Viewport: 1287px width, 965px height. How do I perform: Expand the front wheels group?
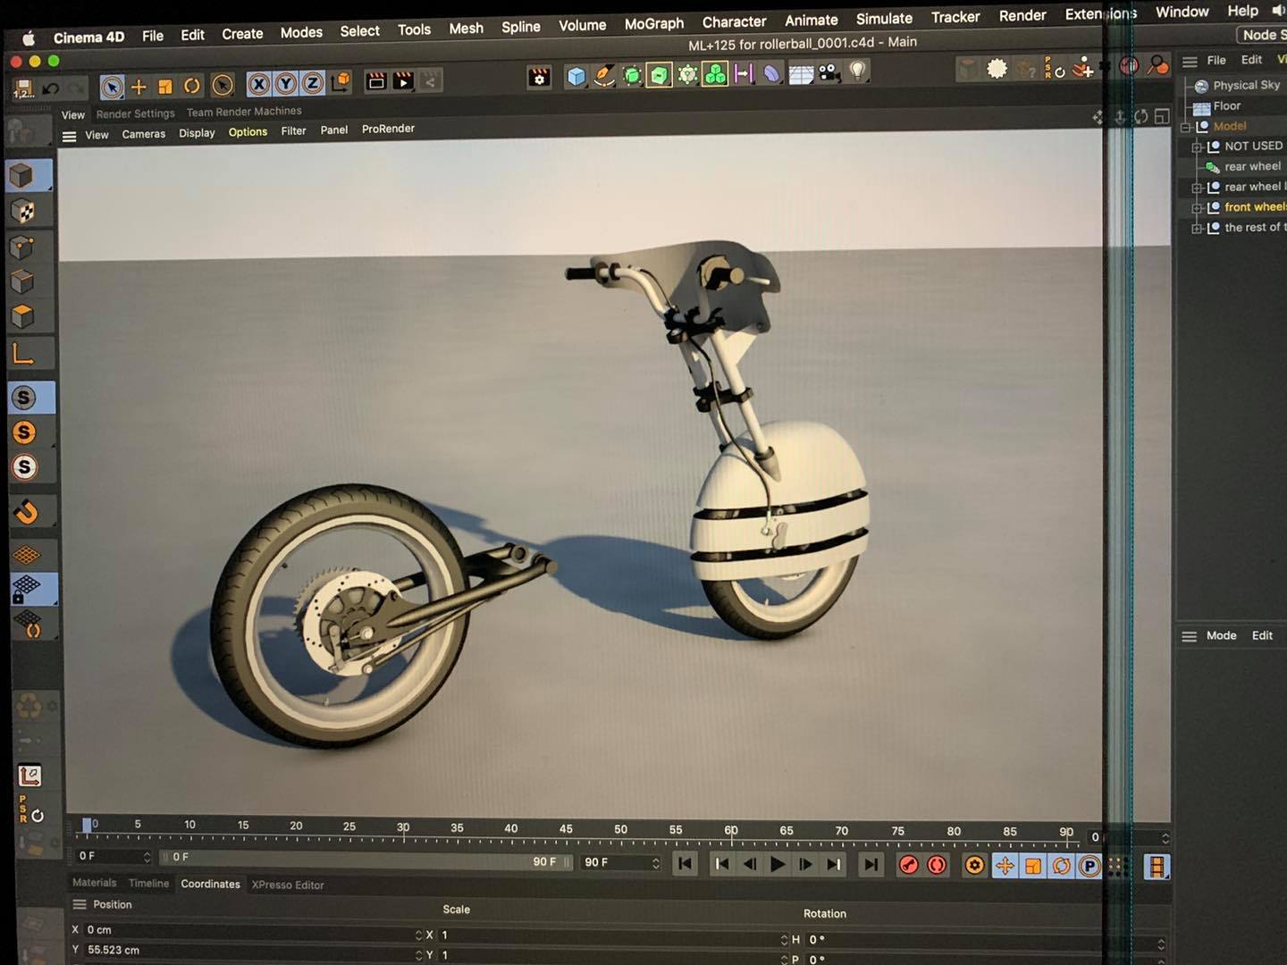[1196, 208]
